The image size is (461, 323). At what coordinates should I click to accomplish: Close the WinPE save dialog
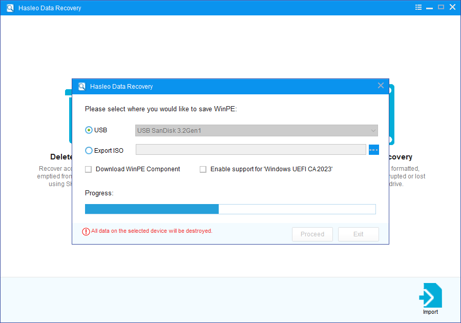[381, 85]
